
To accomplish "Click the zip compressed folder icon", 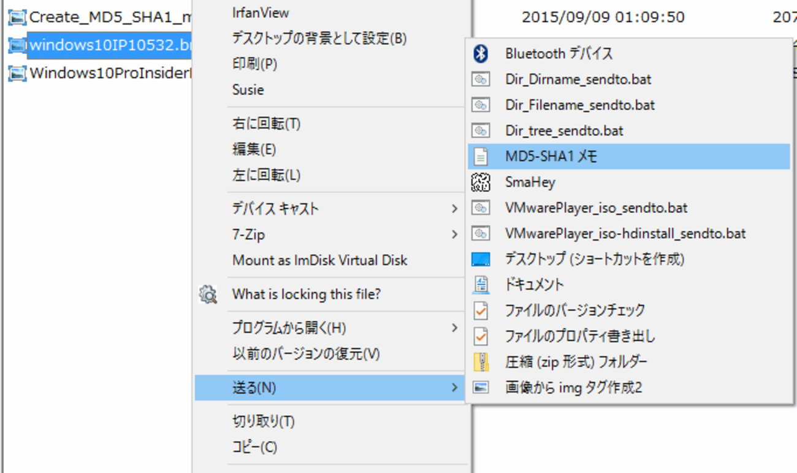I will (x=481, y=362).
